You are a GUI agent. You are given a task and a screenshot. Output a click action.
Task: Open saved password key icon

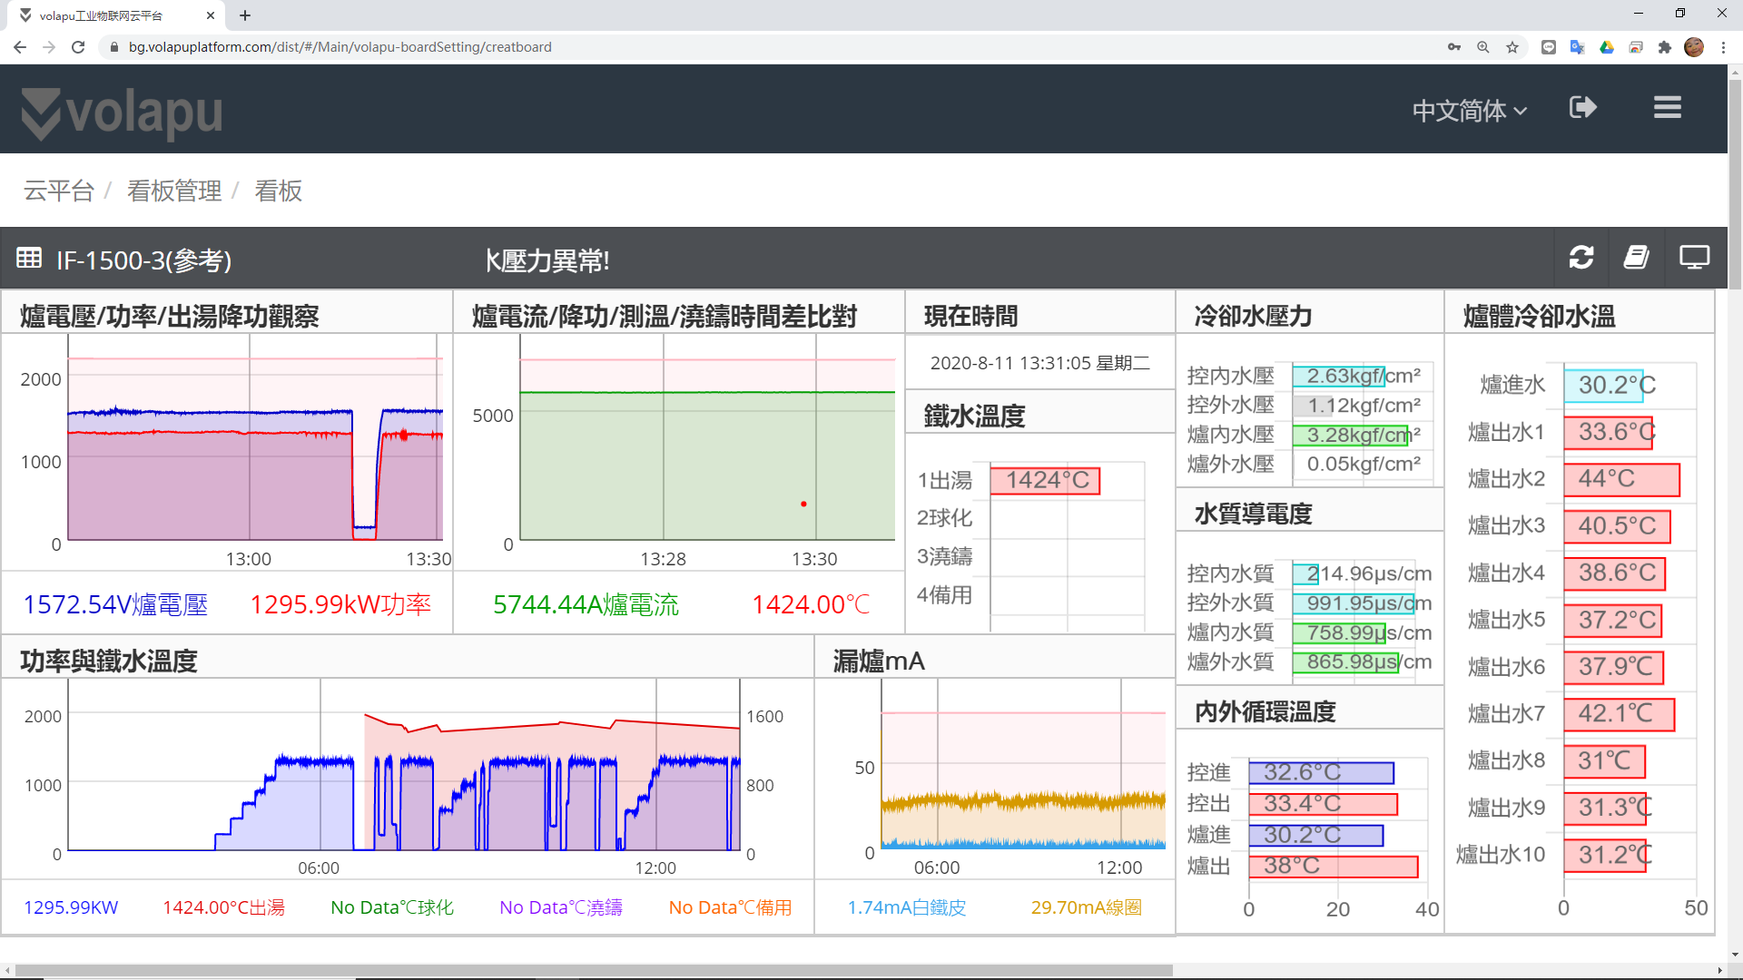tap(1454, 47)
